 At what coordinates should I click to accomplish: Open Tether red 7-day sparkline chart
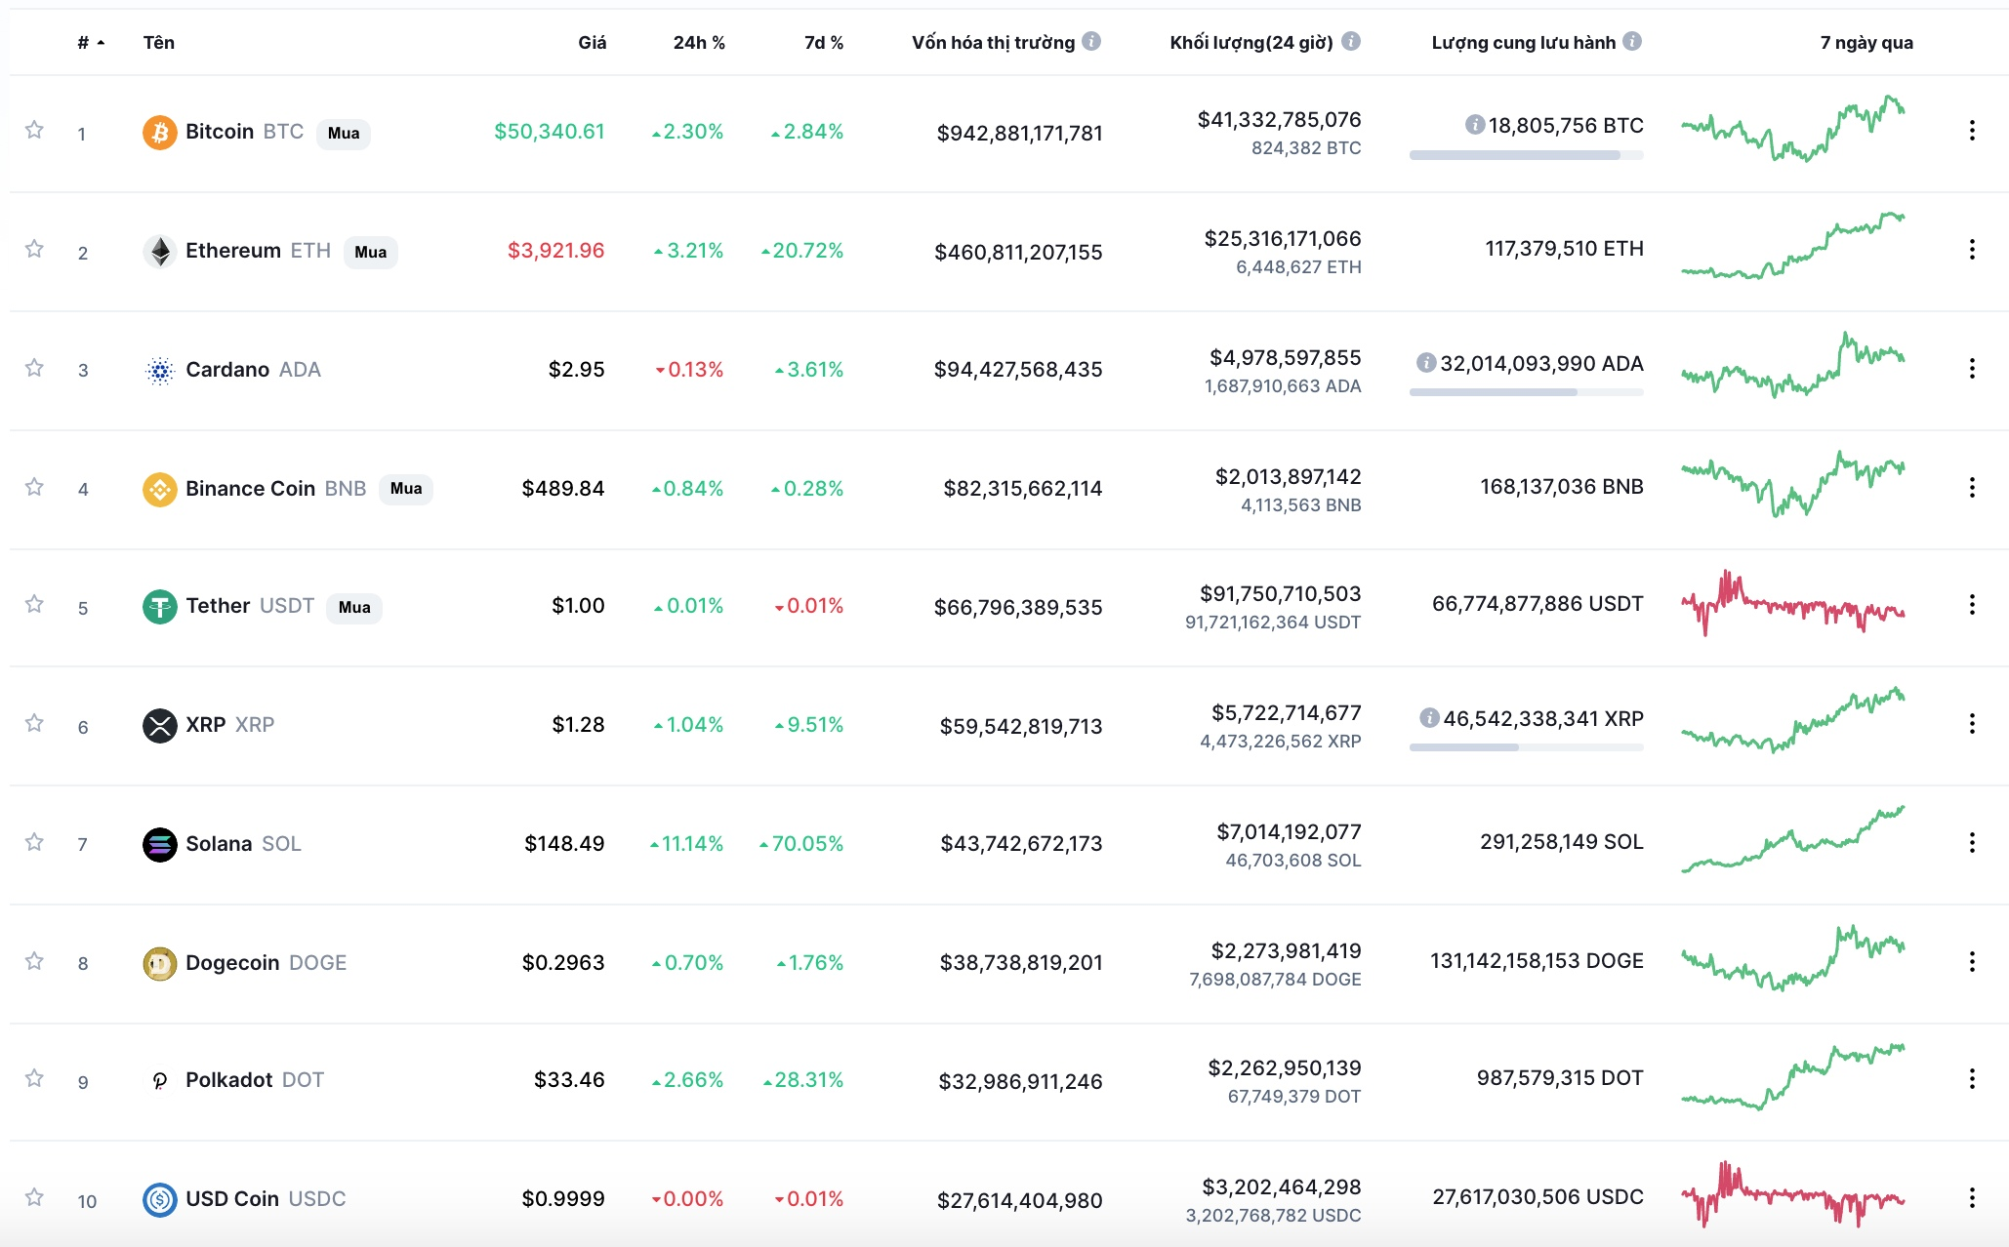coord(1793,603)
